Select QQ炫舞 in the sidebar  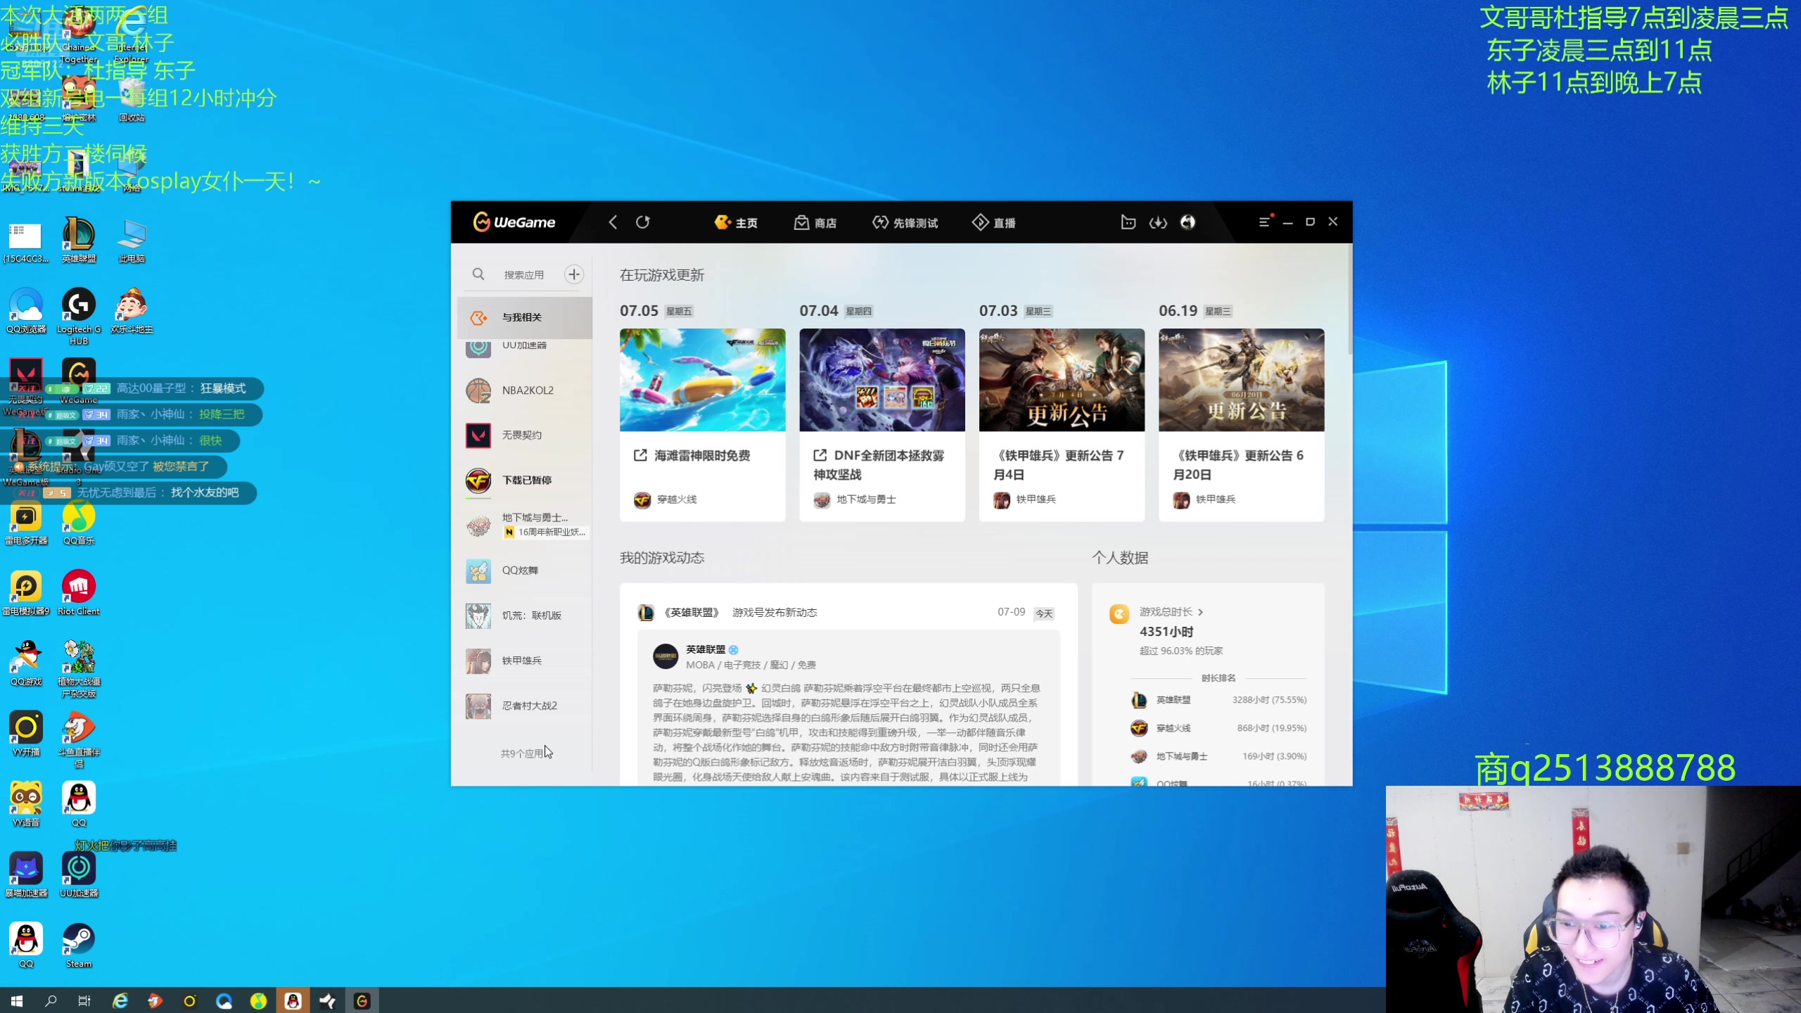tap(525, 571)
